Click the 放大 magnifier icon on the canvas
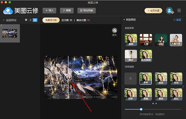186x119 pixels. tap(115, 31)
